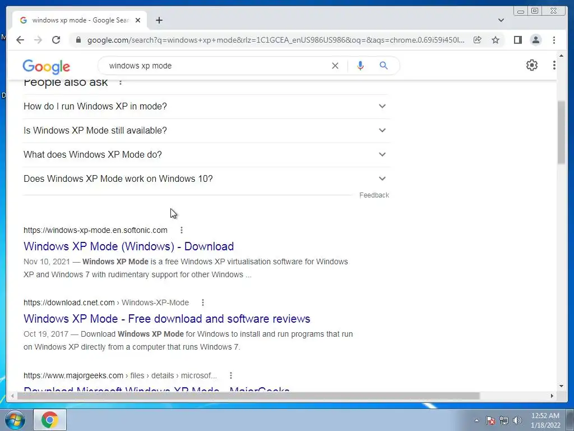
Task: Open the Action Center flag icon
Action: pos(490,420)
